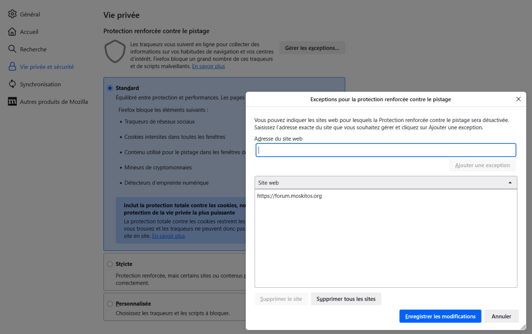Select https://forum.moskitos.org in the list
Viewport: 532px width, 334px height.
289,196
